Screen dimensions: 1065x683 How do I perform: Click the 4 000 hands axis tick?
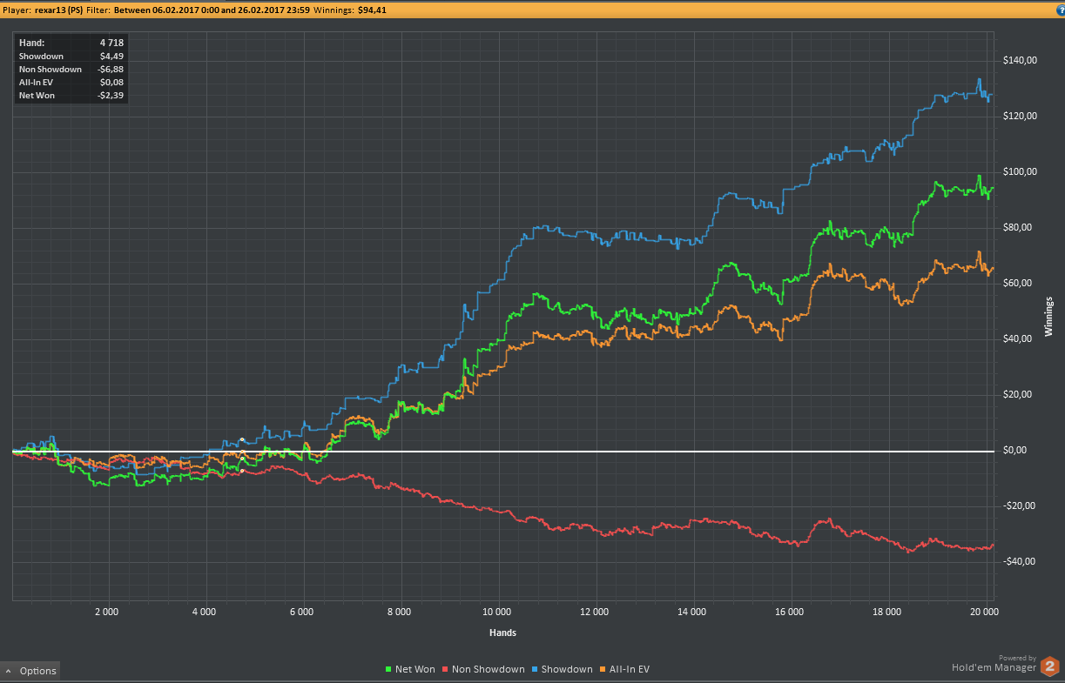pyautogui.click(x=204, y=613)
